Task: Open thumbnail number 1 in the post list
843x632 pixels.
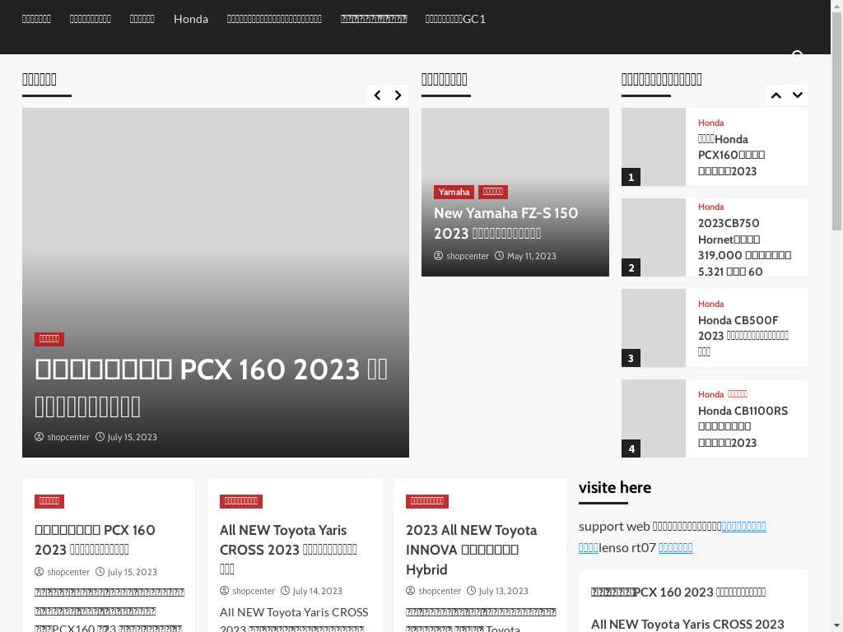Action: click(653, 146)
